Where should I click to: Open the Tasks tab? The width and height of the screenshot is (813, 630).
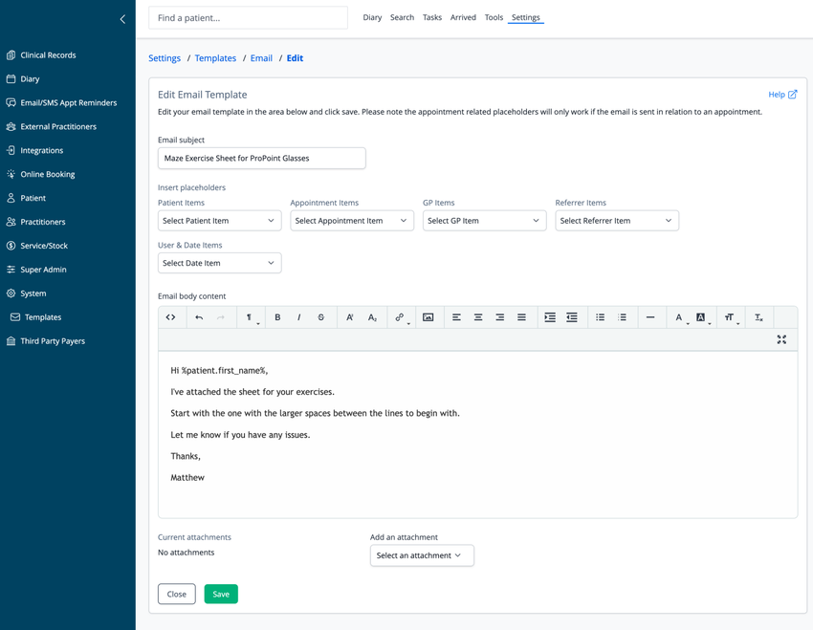tap(432, 17)
